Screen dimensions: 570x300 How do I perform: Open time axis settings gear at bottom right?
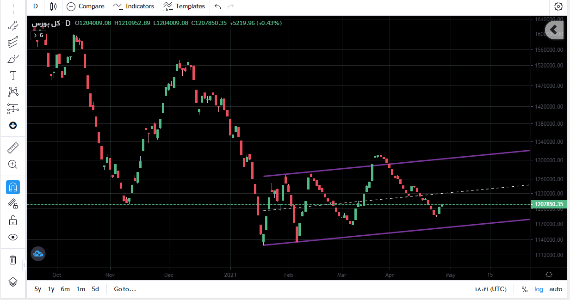[x=549, y=275]
